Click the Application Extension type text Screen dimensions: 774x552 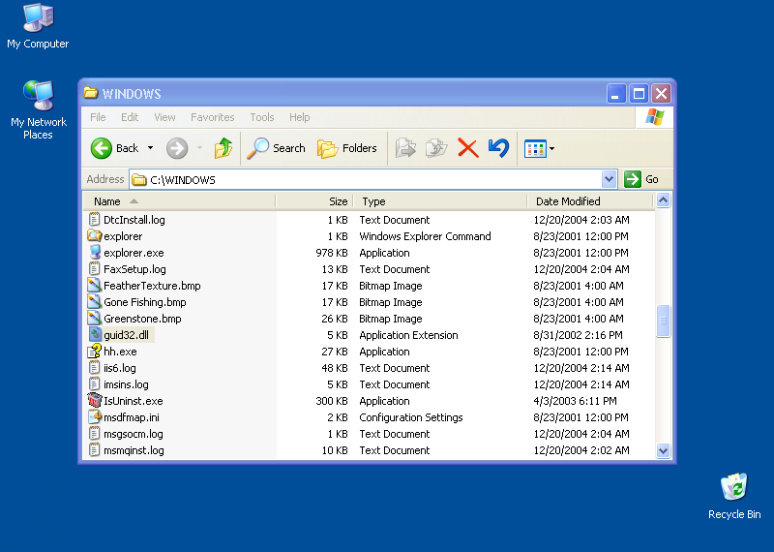pyautogui.click(x=408, y=335)
